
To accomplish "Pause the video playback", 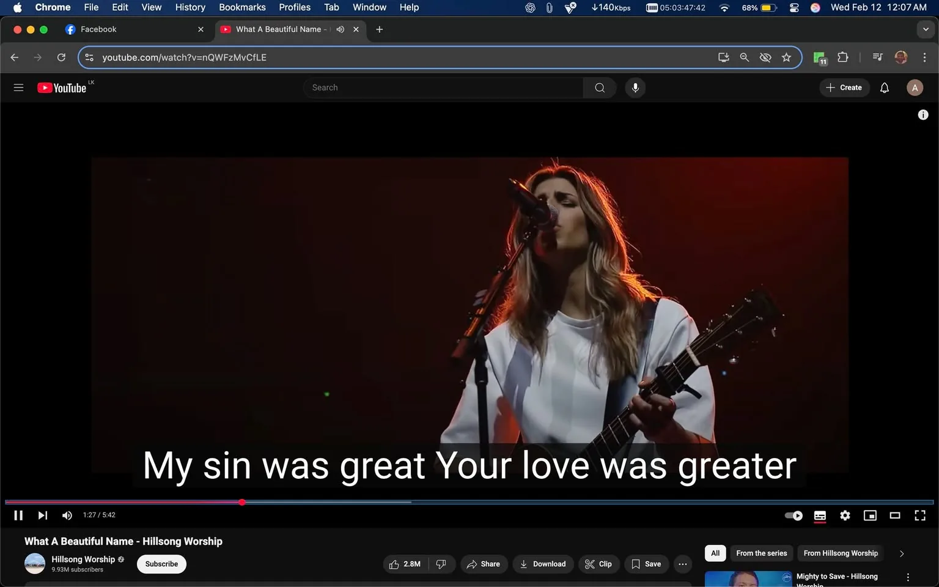I will (18, 515).
